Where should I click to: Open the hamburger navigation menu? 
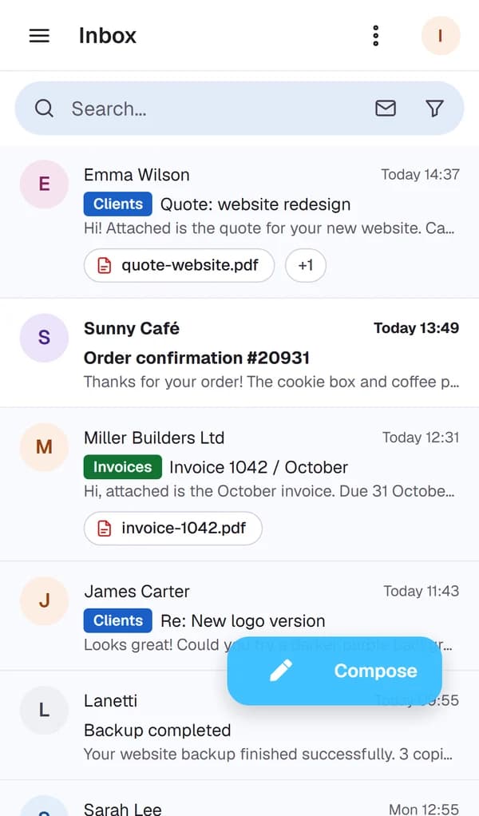(39, 35)
